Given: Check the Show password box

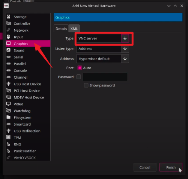Looking at the screenshot, I should point(86,85).
